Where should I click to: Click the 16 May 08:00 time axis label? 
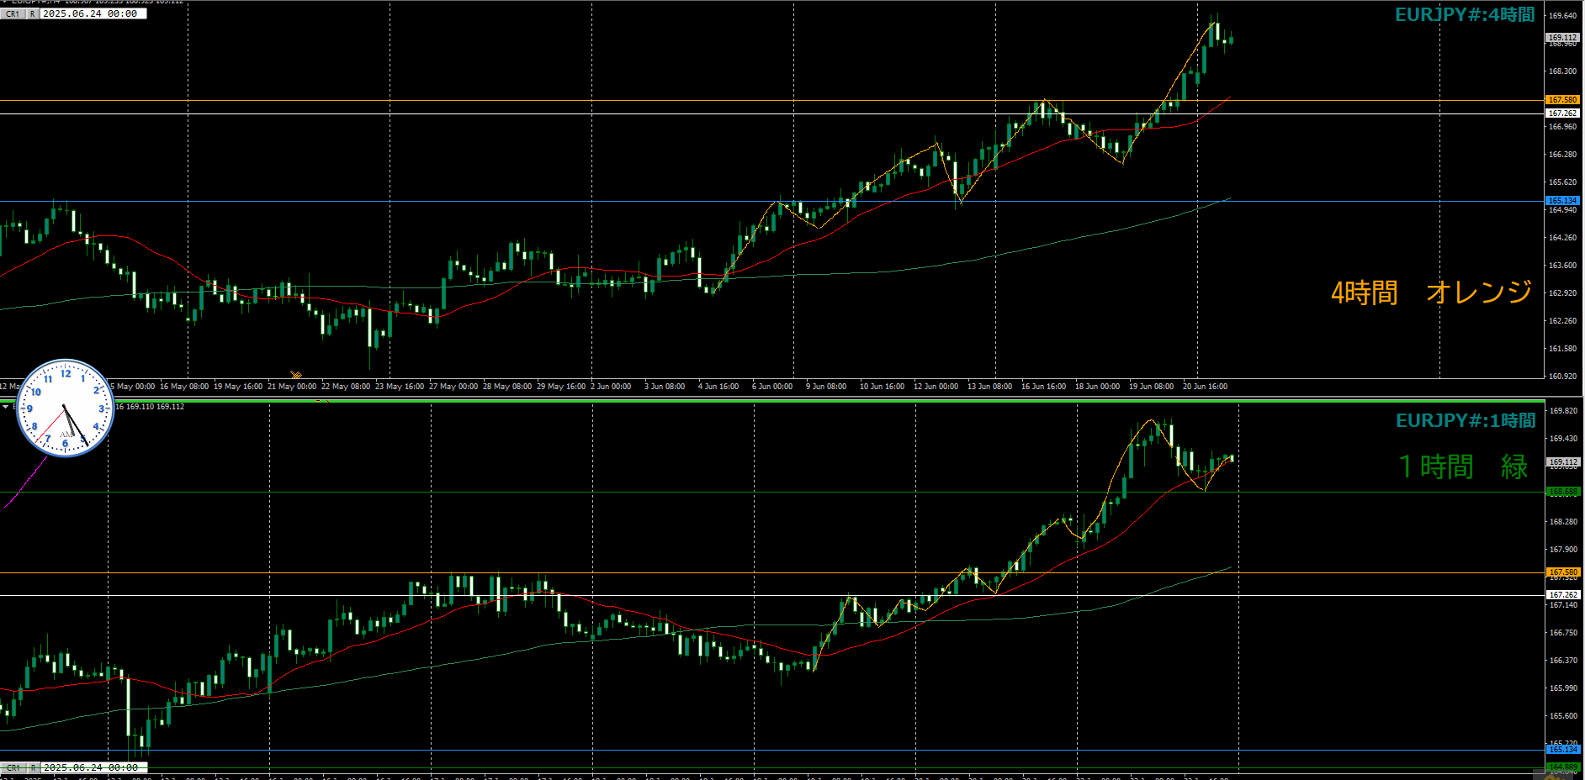(x=184, y=387)
